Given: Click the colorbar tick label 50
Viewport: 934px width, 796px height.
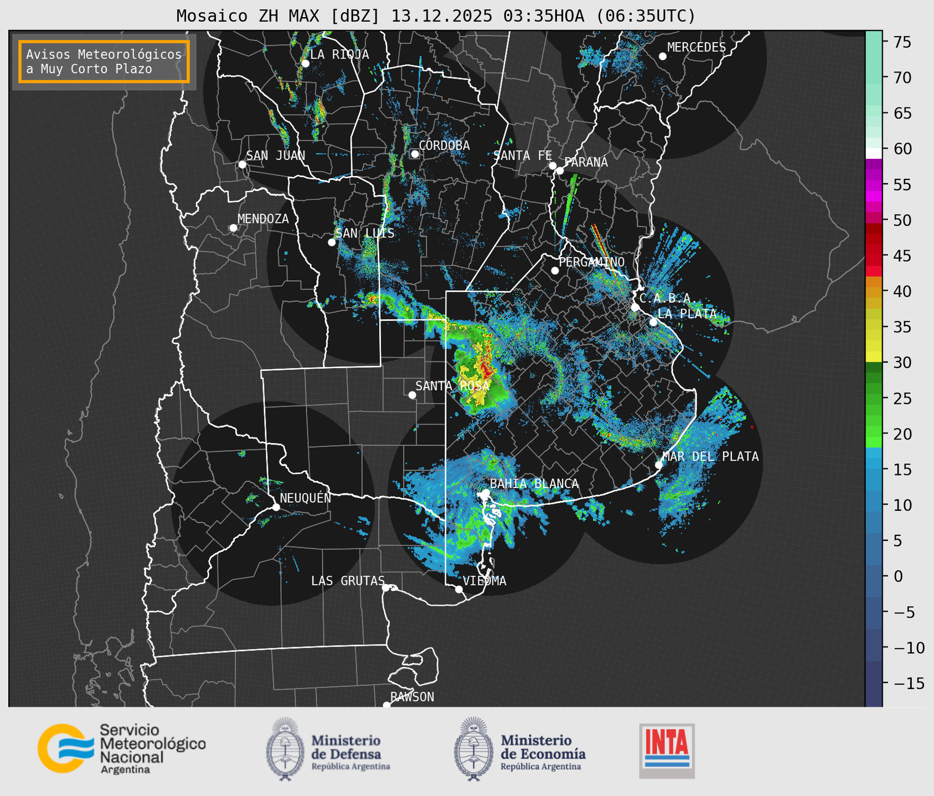Looking at the screenshot, I should [902, 220].
